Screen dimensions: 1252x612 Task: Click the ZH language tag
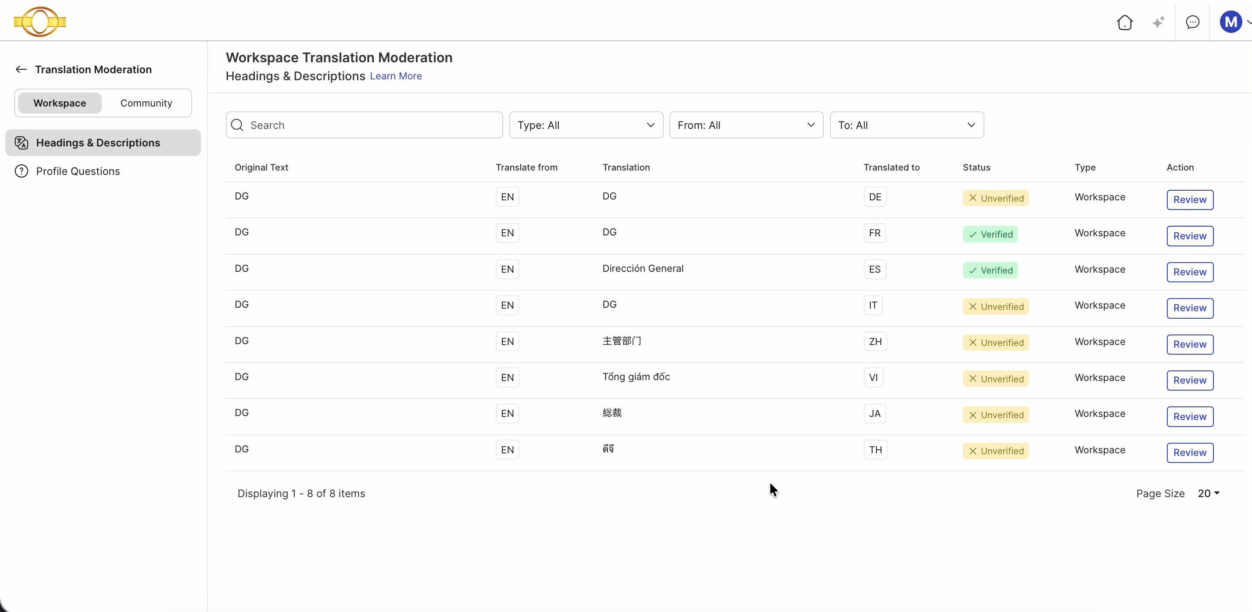[x=875, y=342]
